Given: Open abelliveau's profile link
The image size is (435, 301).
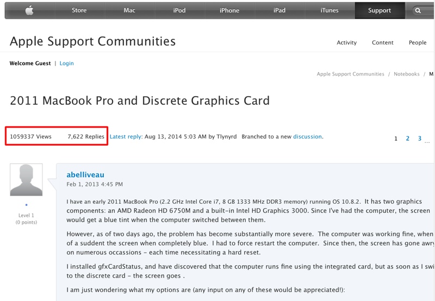Looking at the screenshot, I should point(85,174).
